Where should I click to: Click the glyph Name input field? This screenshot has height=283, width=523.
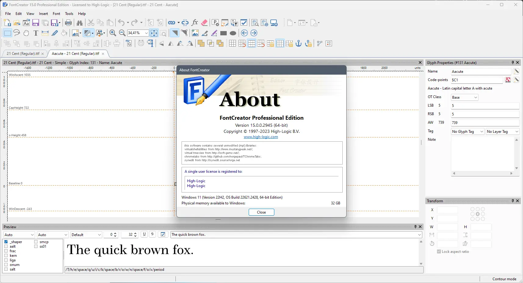[481, 71]
